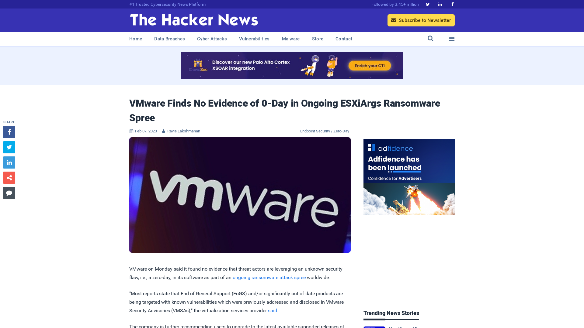Click the LinkedIn header icon
The width and height of the screenshot is (584, 328).
click(x=440, y=5)
